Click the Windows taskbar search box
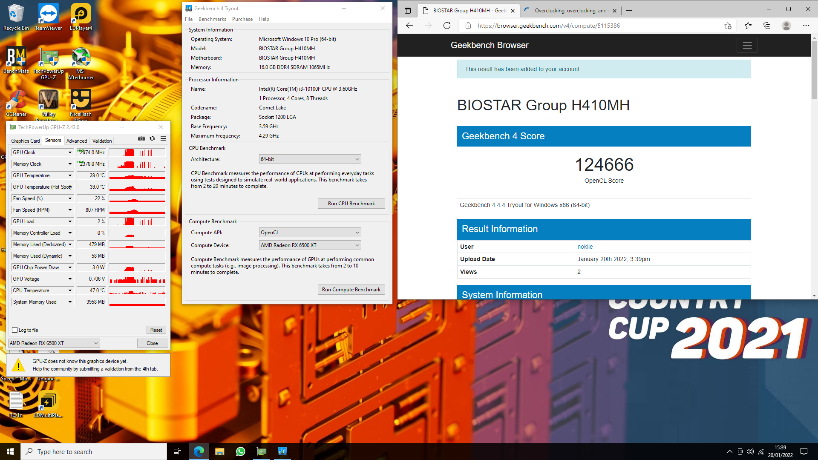818x460 pixels. coord(94,451)
